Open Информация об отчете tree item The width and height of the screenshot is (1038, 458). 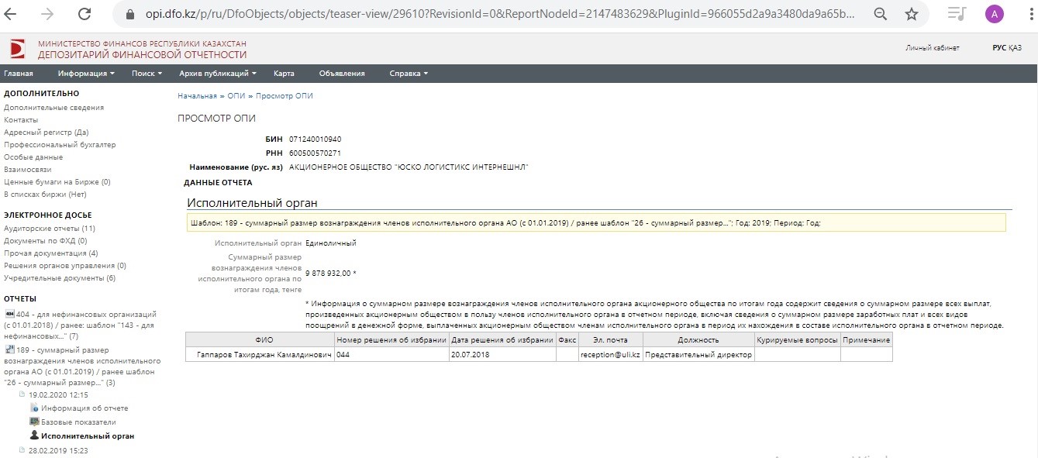[84, 408]
